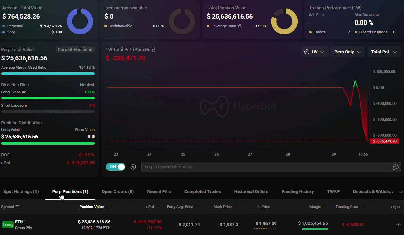
Task: Click the ROE -31.13 % value
Action: [x=86, y=155]
